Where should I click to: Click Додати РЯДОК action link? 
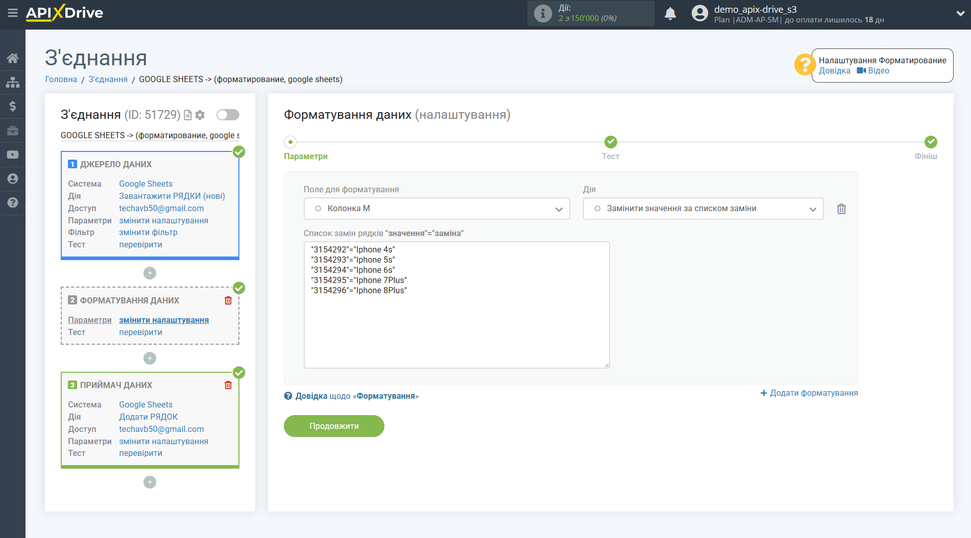148,417
